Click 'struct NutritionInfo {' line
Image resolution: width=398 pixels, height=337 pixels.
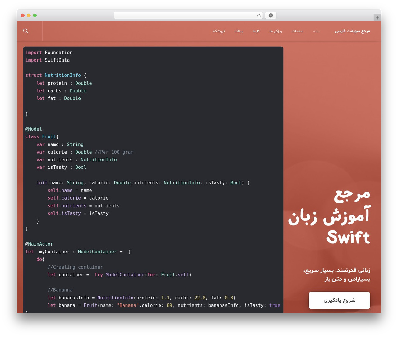56,75
